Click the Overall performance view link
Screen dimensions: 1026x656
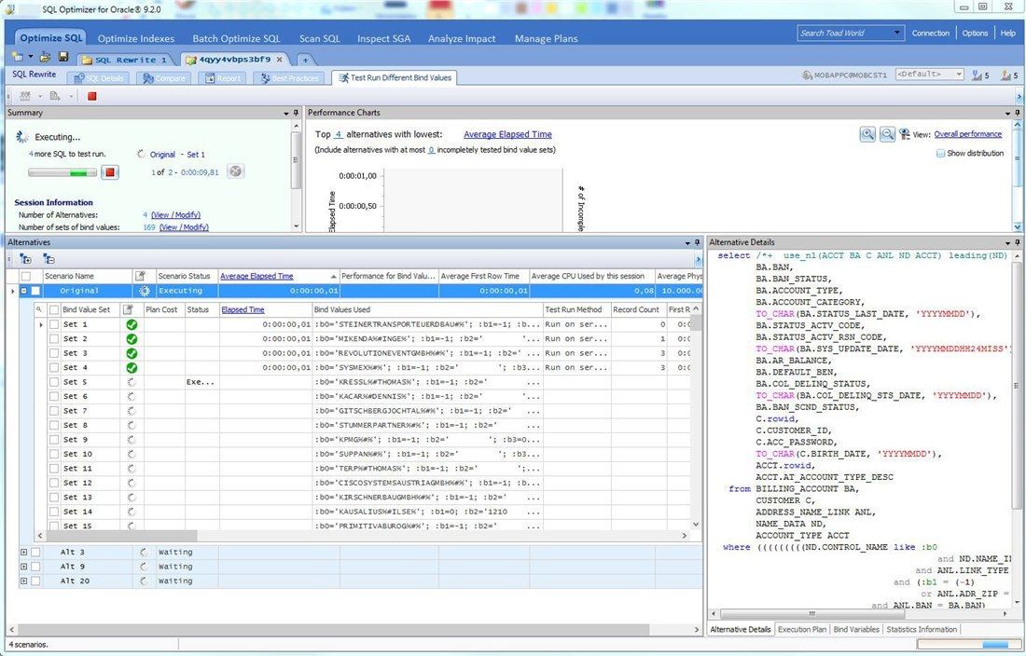pyautogui.click(x=968, y=134)
